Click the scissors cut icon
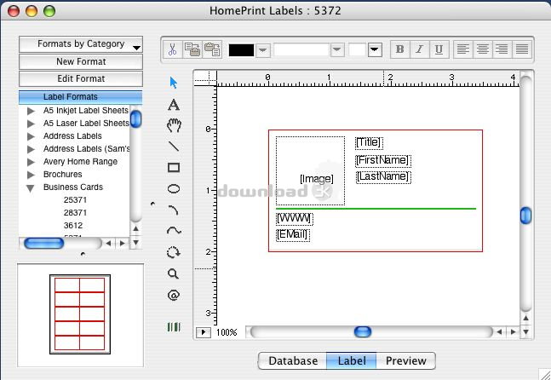 tap(172, 49)
